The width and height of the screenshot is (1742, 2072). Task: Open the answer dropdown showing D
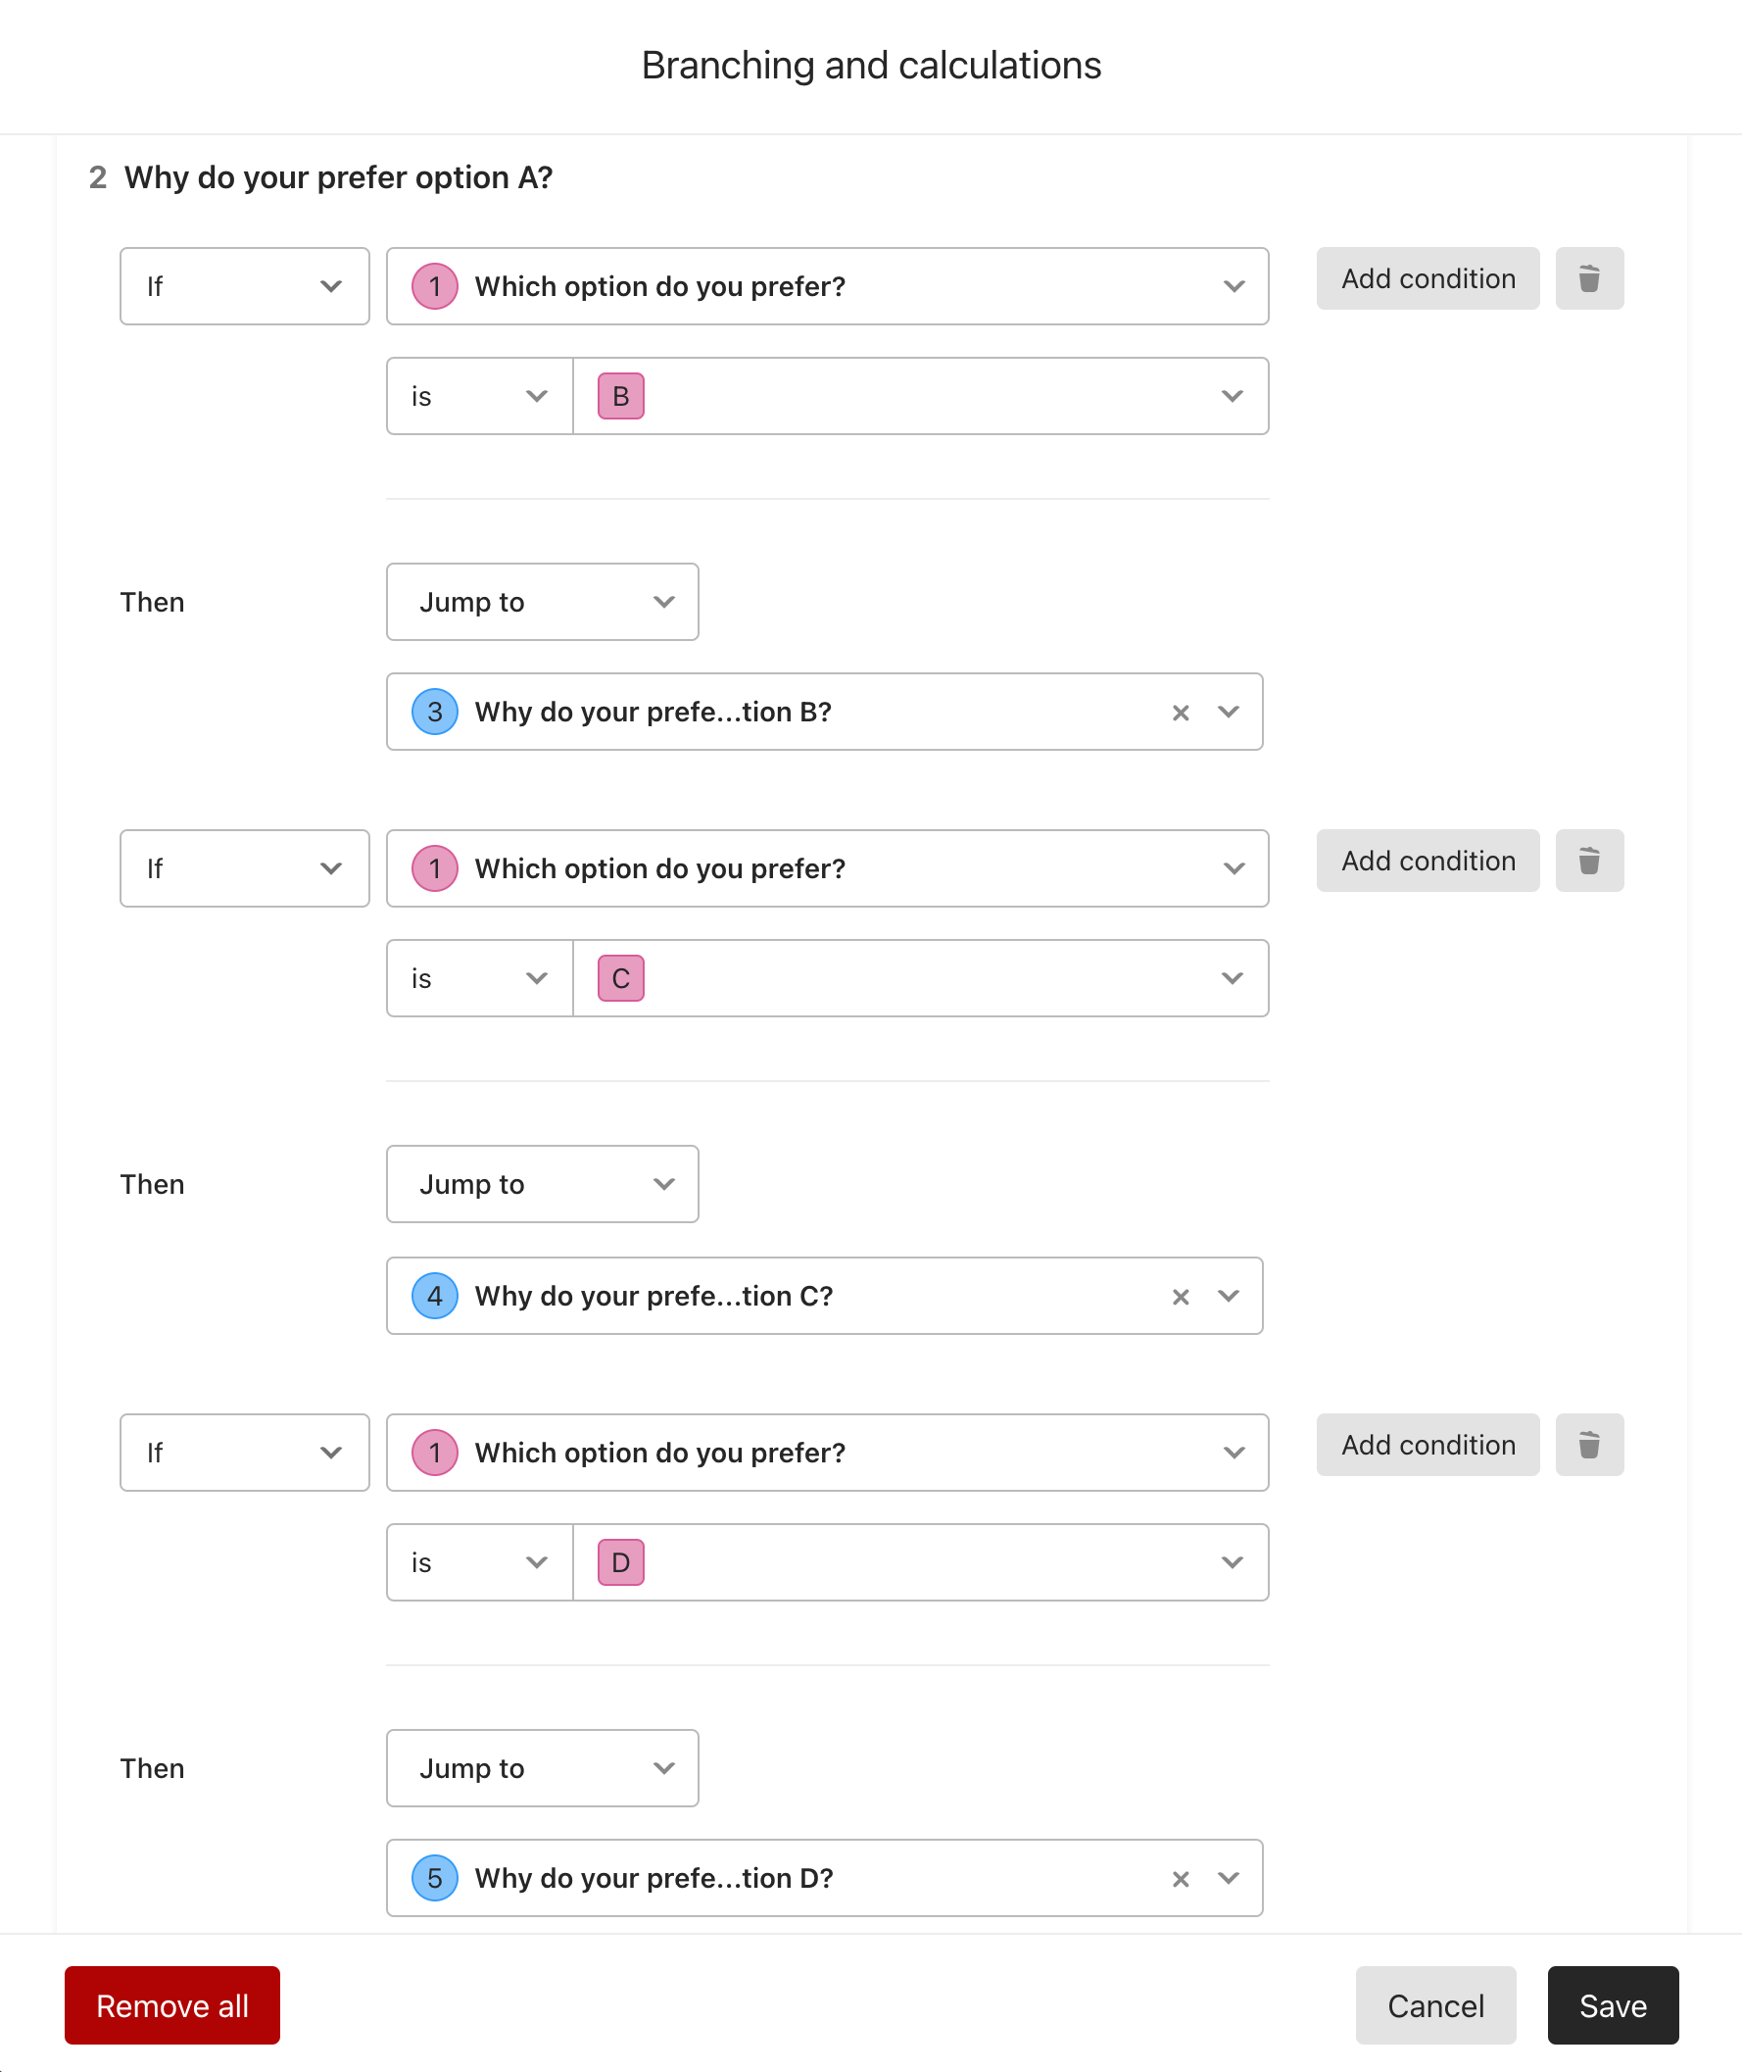(920, 1562)
